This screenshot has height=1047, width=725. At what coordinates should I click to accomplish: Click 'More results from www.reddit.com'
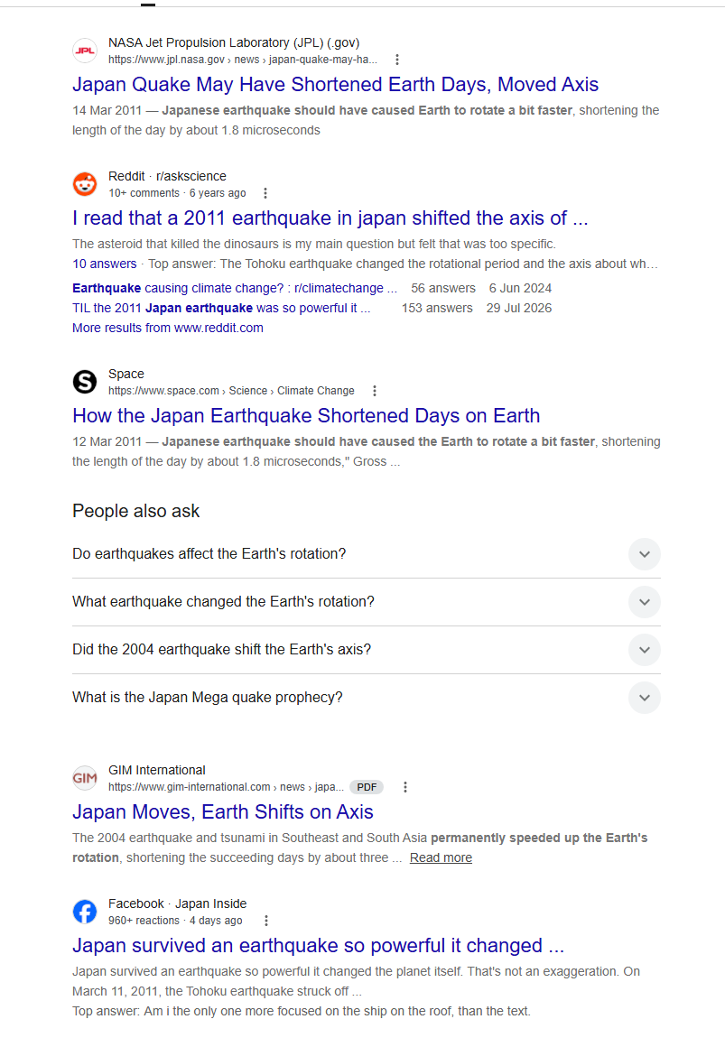[168, 328]
